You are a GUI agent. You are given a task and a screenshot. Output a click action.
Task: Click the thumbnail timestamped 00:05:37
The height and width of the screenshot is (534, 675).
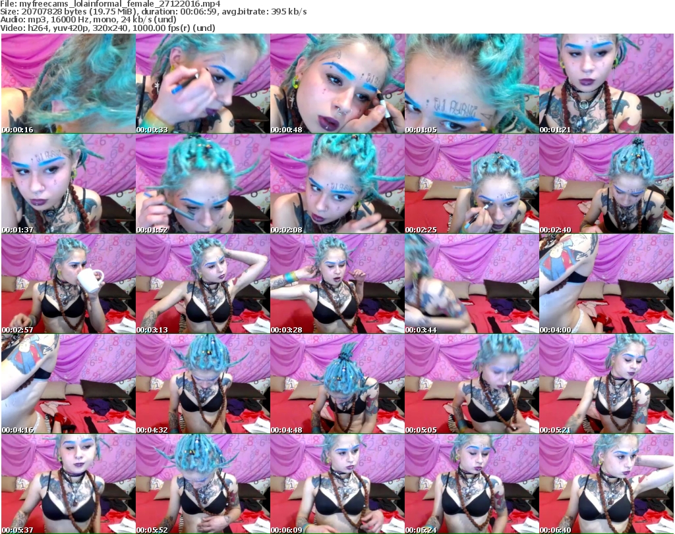tap(69, 484)
